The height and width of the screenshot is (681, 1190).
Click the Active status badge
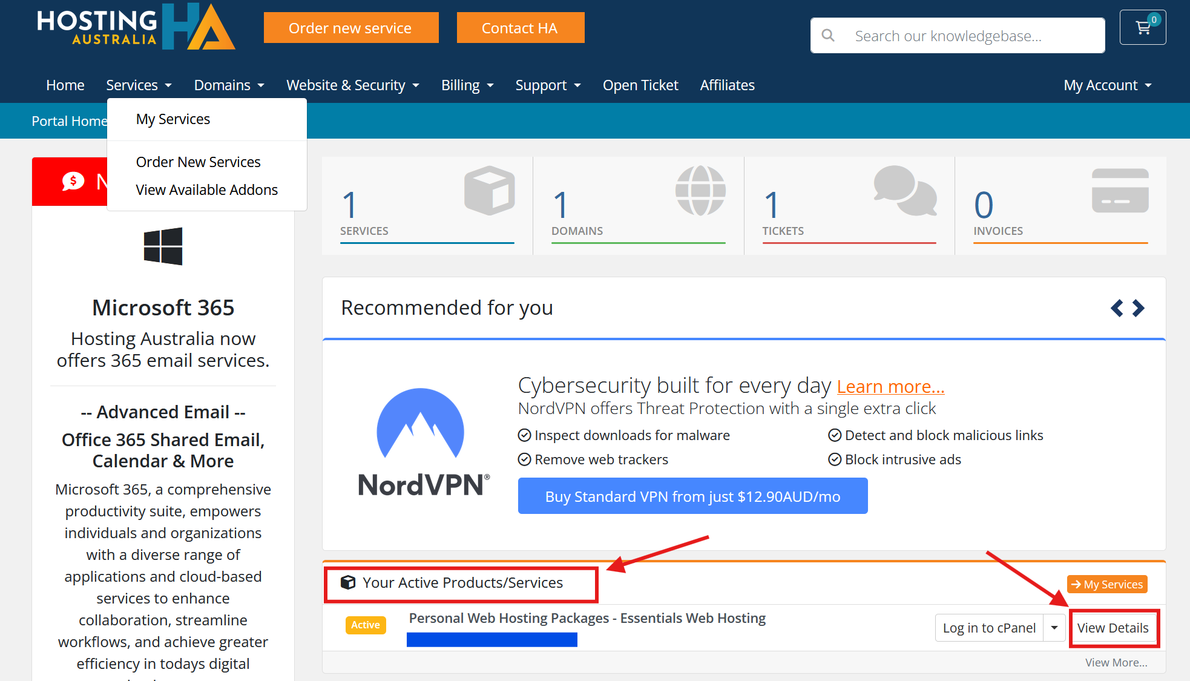coord(366,625)
